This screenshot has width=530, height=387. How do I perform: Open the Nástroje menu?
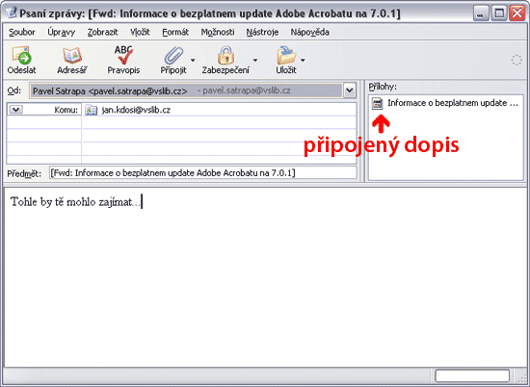tap(262, 32)
